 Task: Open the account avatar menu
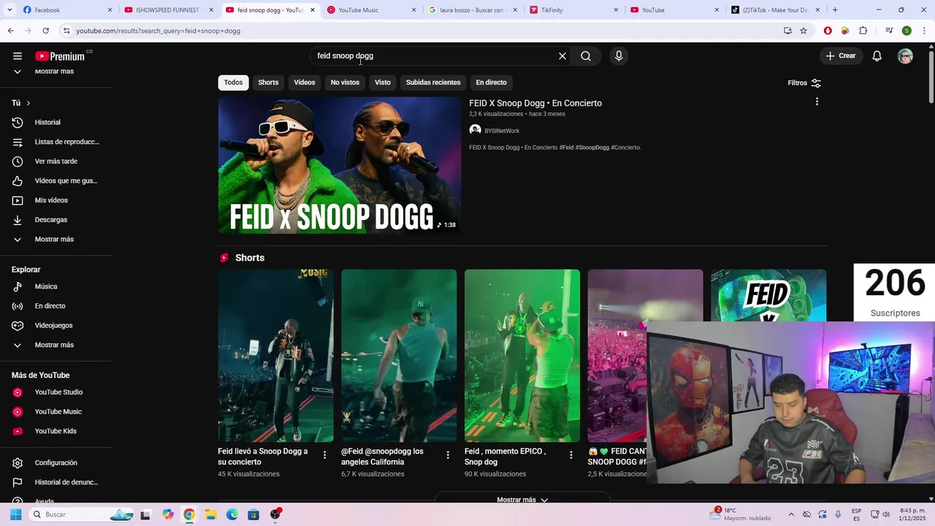[905, 56]
